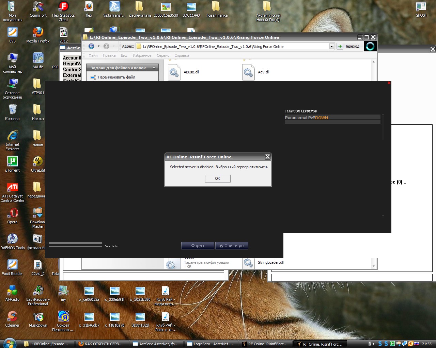Click the Back arrow in Explorer window
Viewport: 436px width, 348px height.
[x=91, y=46]
